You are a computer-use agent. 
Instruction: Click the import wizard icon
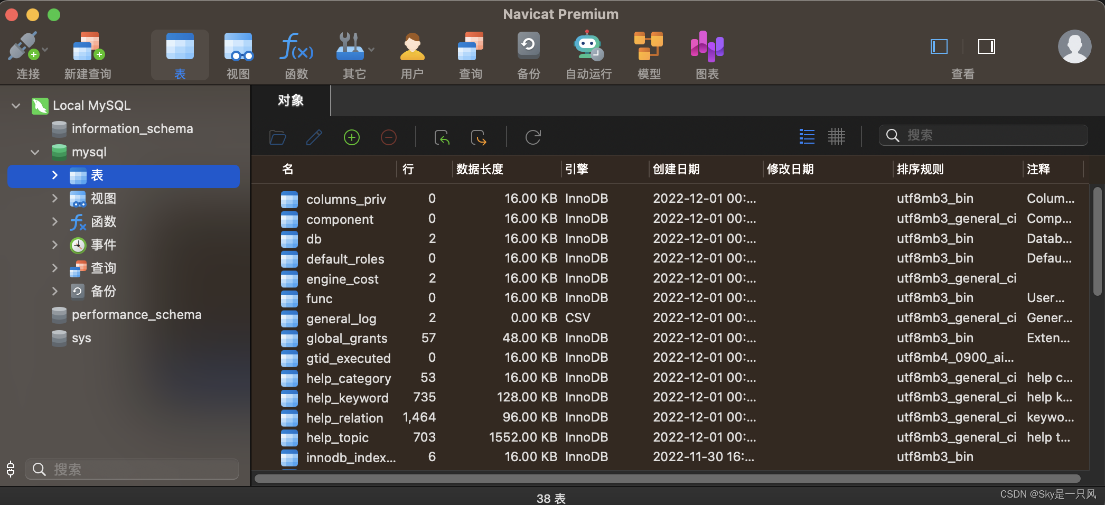[442, 137]
